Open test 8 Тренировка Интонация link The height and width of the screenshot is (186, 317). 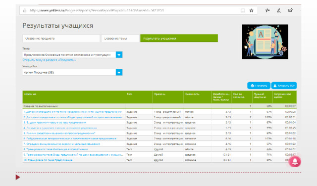click(55, 149)
